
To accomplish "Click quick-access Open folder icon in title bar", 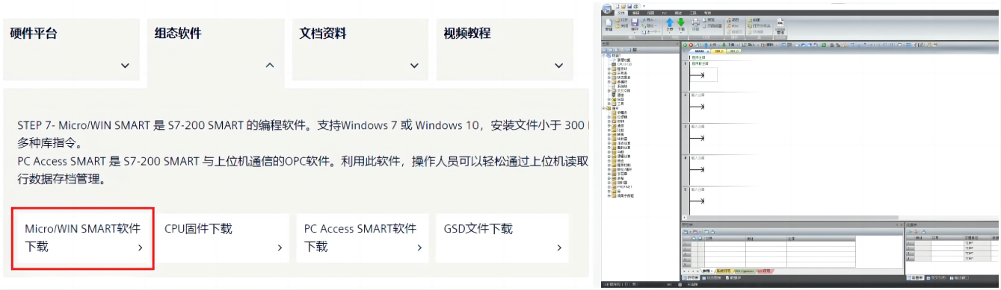I will pyautogui.click(x=623, y=6).
